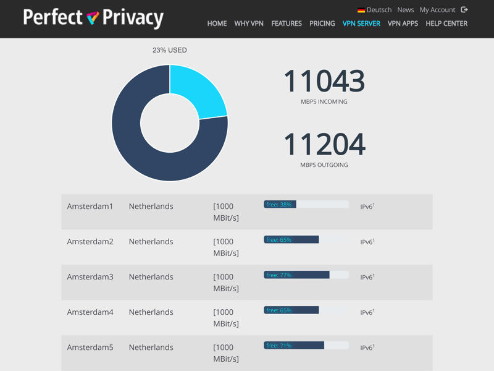This screenshot has width=494, height=371.
Task: Select the Amsterdam1 server name
Action: coord(90,207)
